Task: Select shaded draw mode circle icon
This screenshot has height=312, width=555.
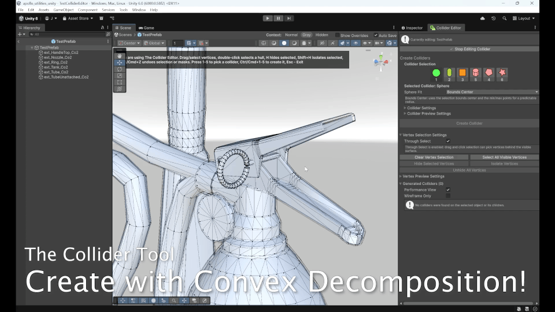Action: coord(284,43)
